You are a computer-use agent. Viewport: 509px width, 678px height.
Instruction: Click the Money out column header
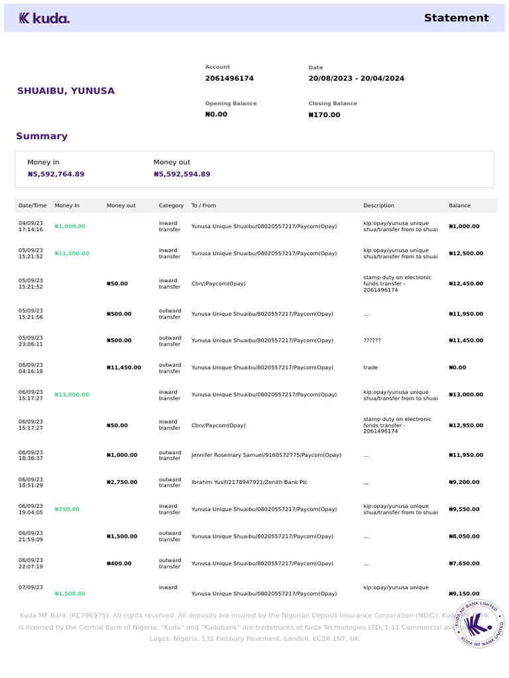click(121, 205)
